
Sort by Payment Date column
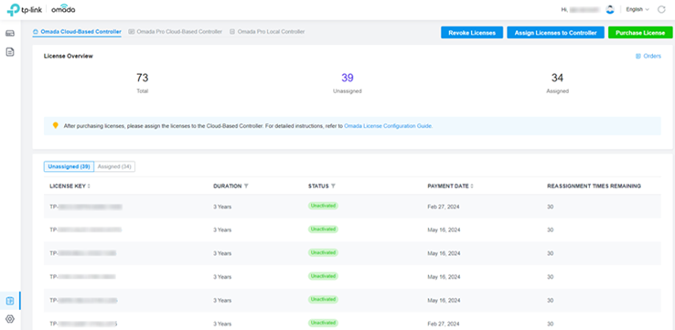(x=472, y=186)
